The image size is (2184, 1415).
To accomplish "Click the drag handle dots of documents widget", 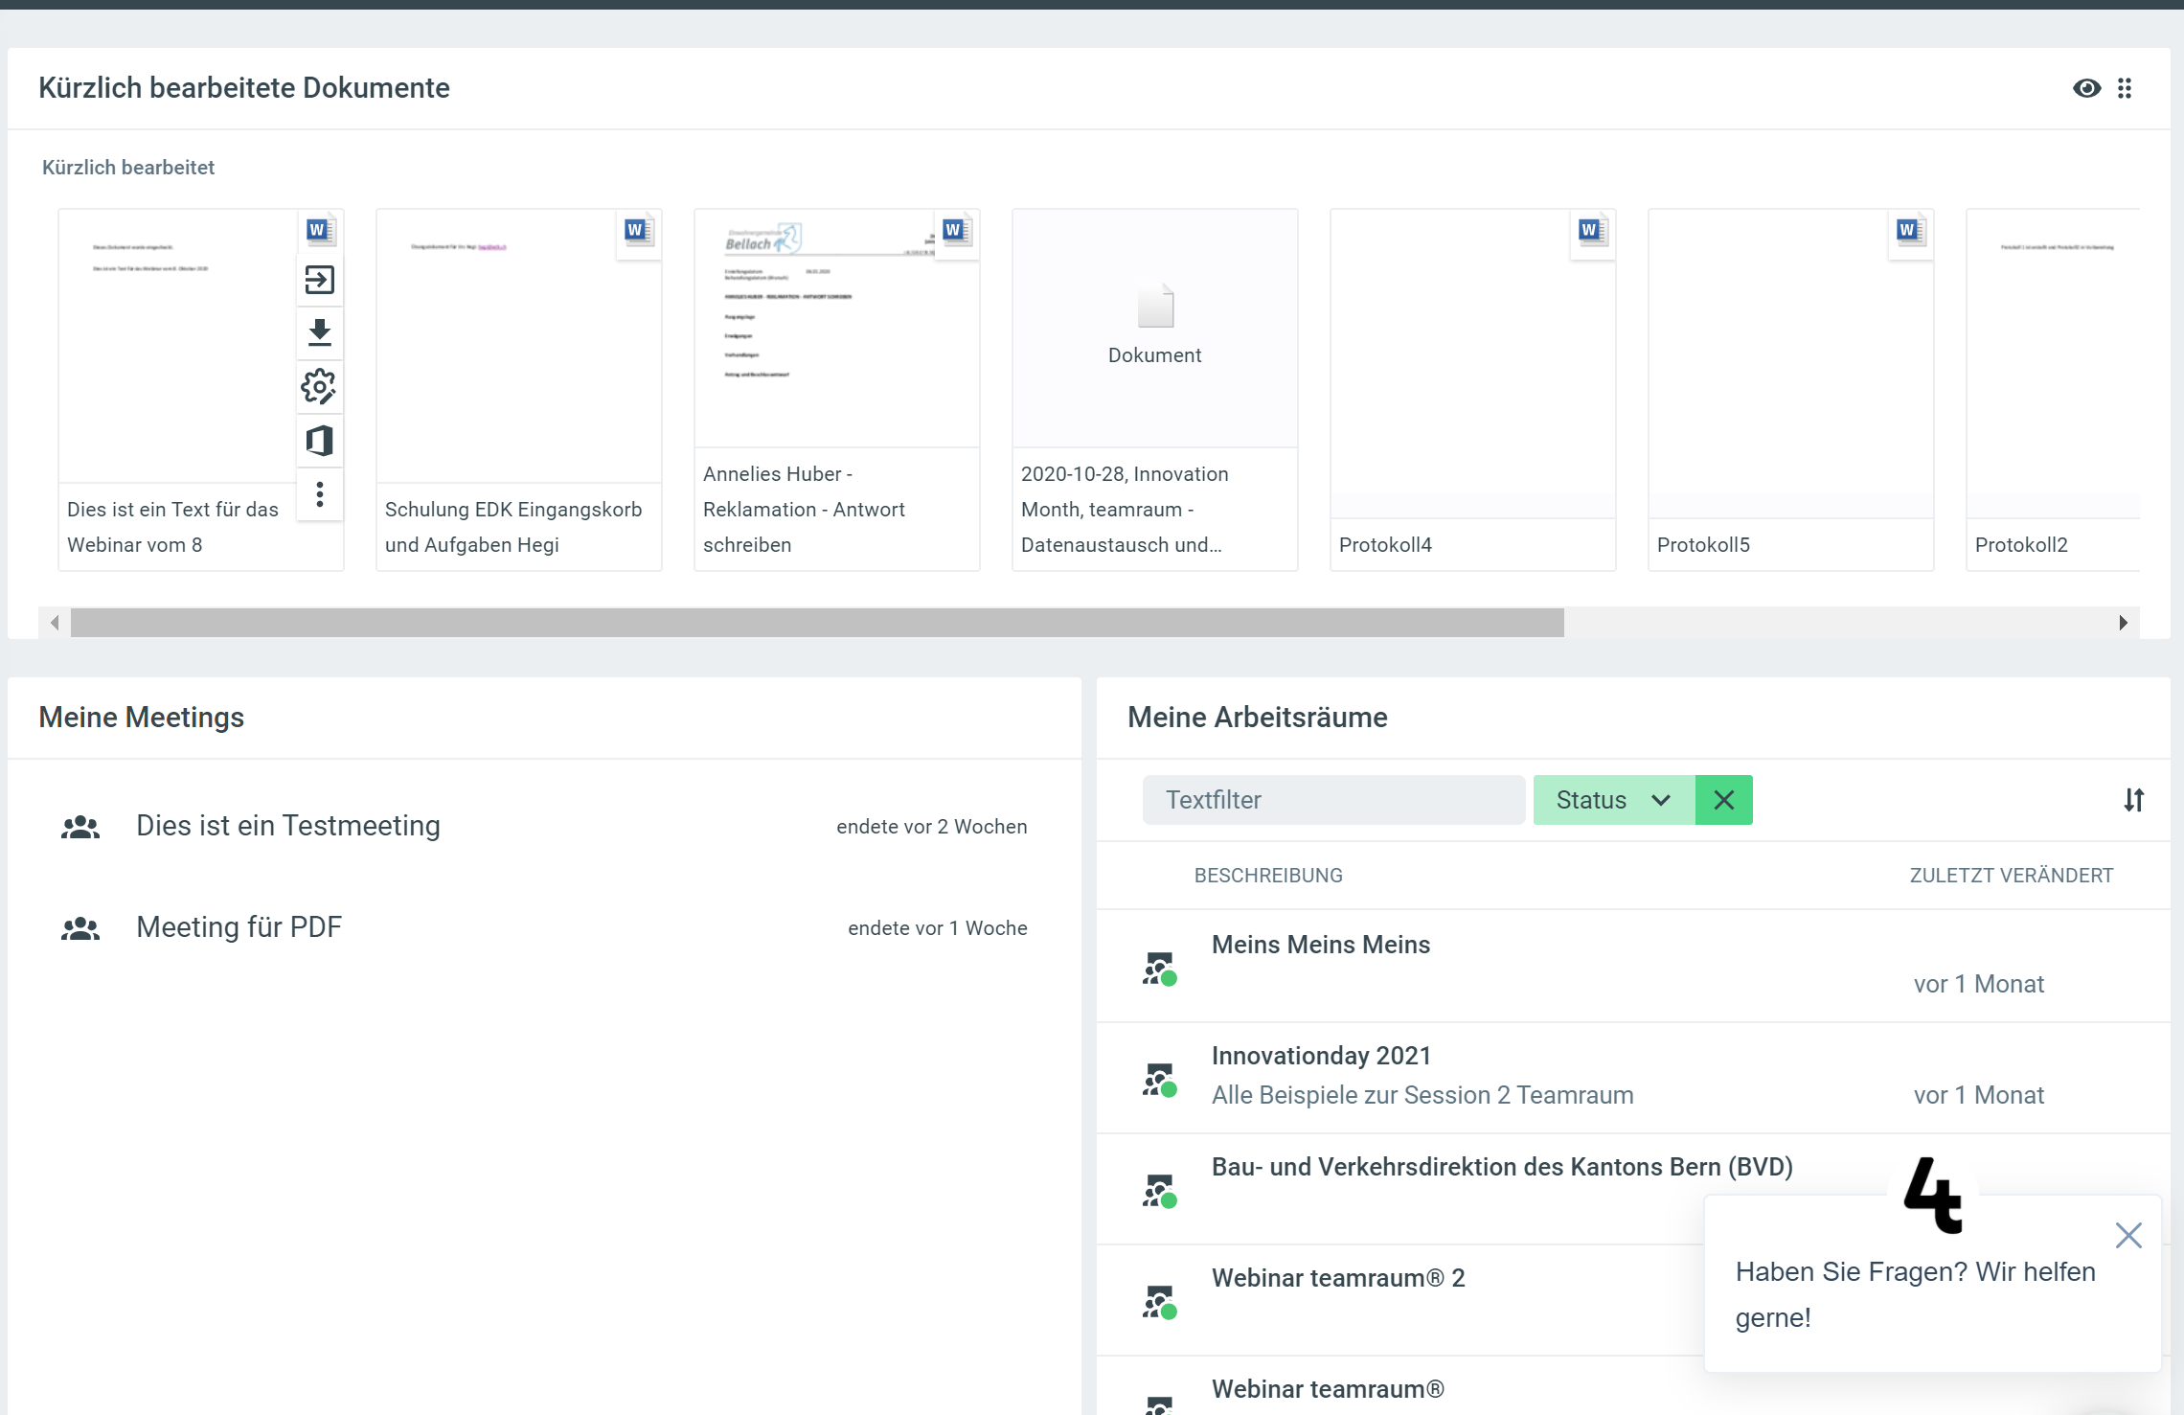I will click(2125, 88).
